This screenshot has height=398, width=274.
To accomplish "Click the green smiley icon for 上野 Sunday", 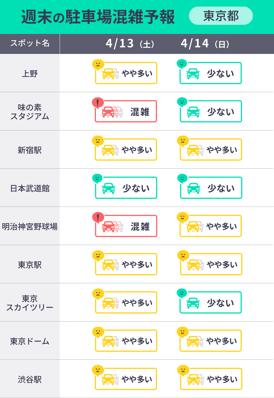I will [x=182, y=64].
